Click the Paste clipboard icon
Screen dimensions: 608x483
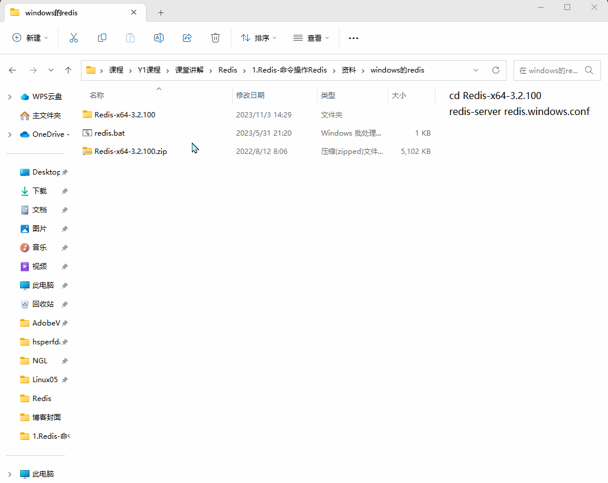point(130,38)
